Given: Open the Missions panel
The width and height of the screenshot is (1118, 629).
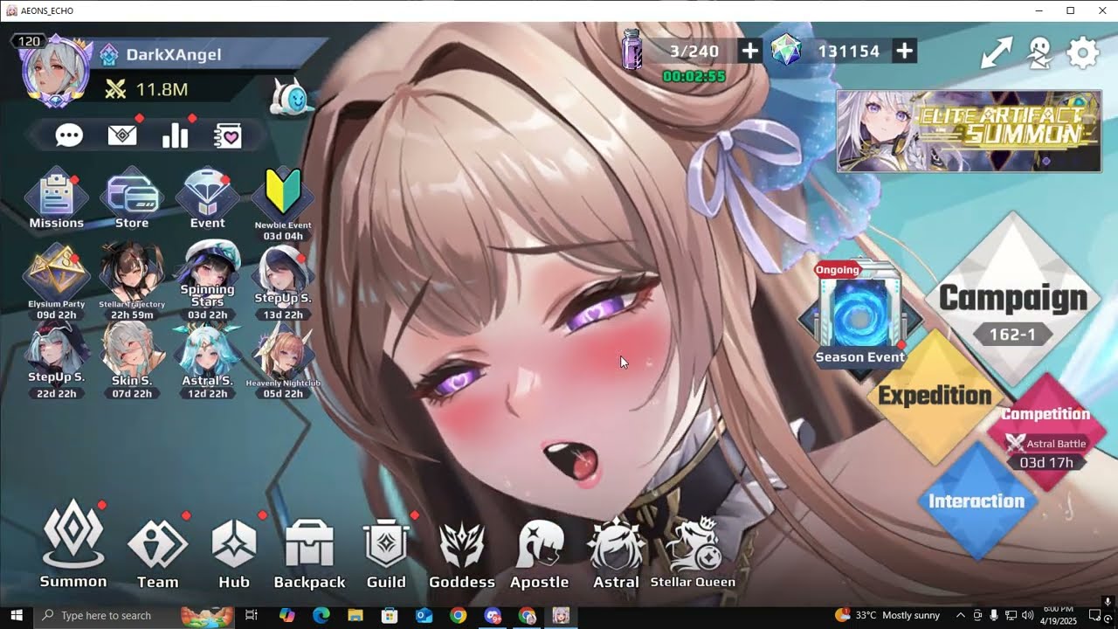Looking at the screenshot, I should click(56, 198).
